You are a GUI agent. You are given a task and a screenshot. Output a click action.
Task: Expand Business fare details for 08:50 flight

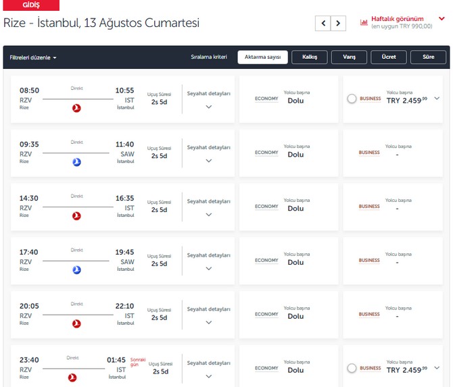[437, 99]
